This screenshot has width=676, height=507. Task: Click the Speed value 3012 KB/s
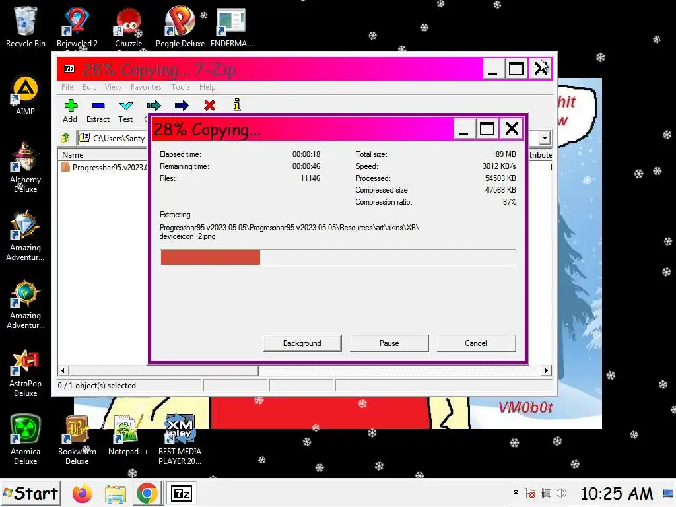[499, 166]
